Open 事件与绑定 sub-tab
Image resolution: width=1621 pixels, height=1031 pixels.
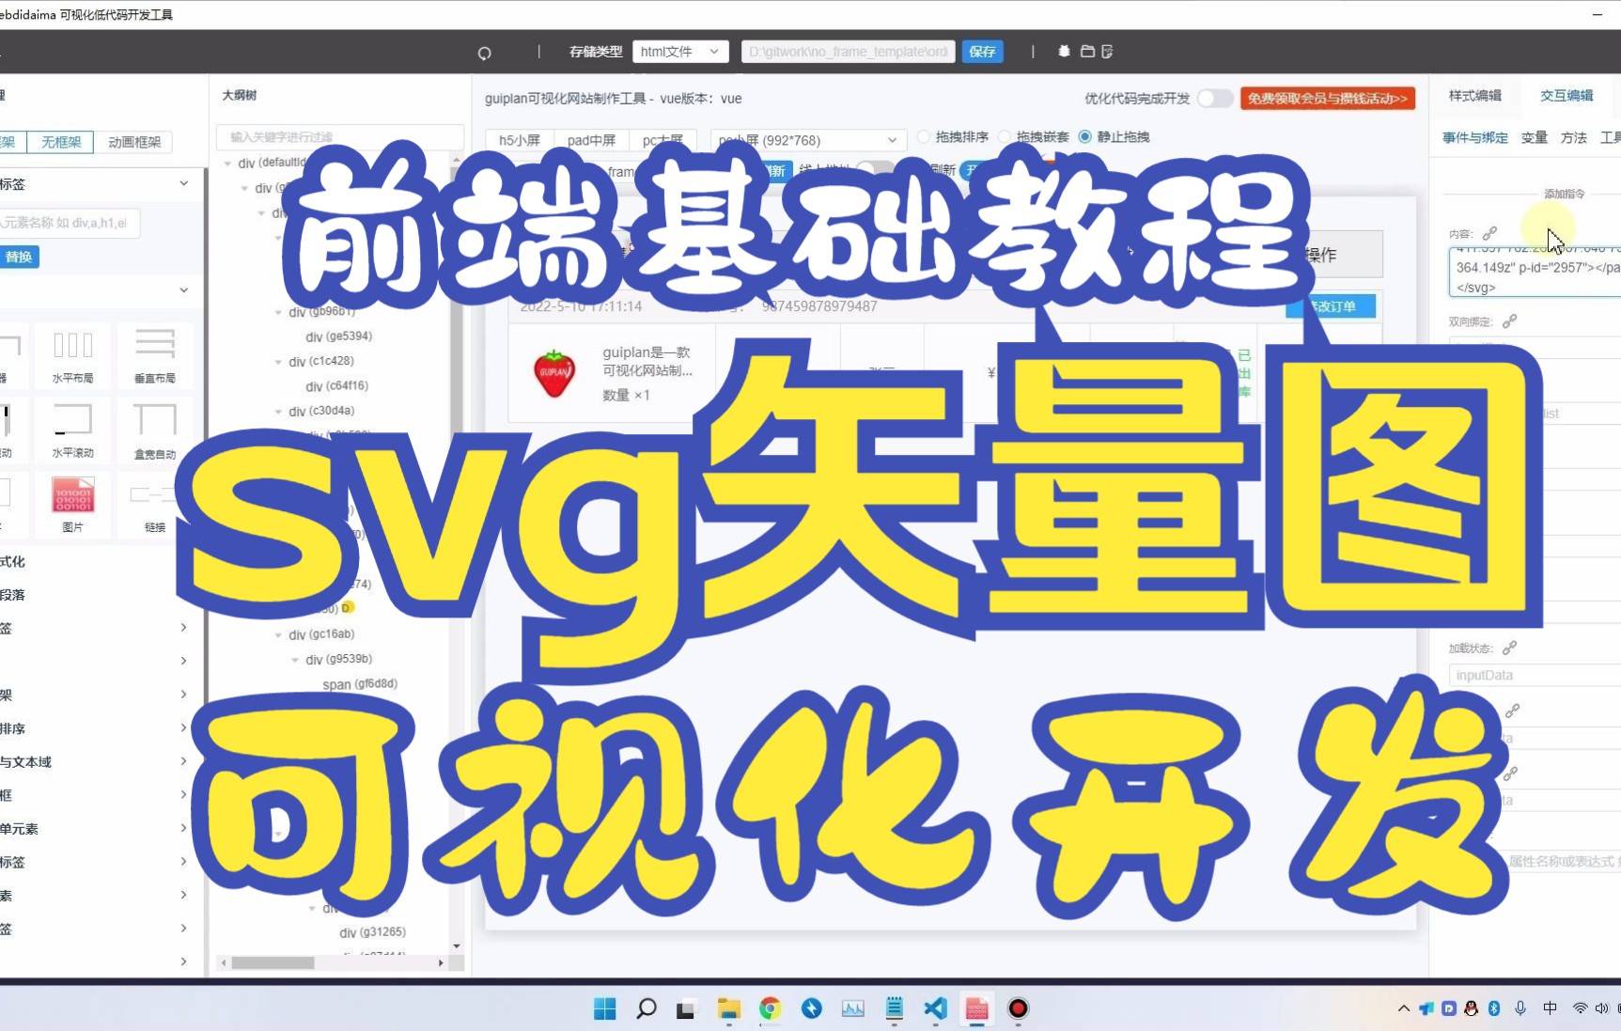click(x=1474, y=138)
